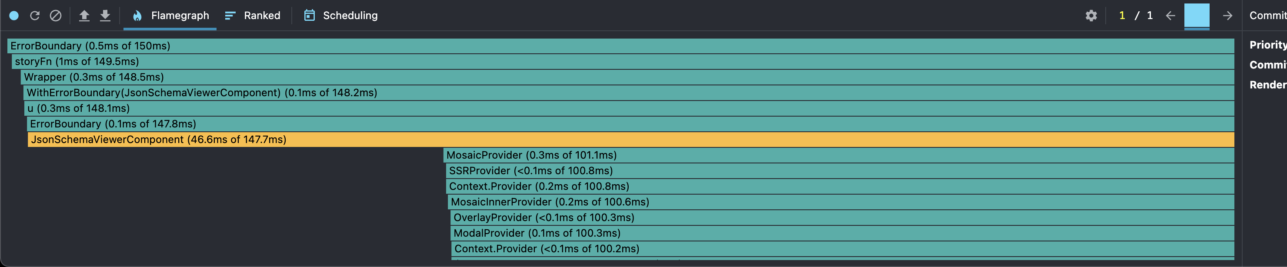
Task: Click the Priority label in sidebar
Action: click(x=1268, y=45)
